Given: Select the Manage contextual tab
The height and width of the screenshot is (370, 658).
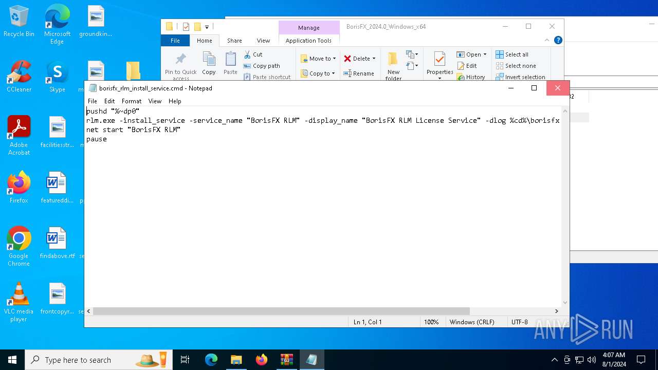Looking at the screenshot, I should [x=309, y=28].
